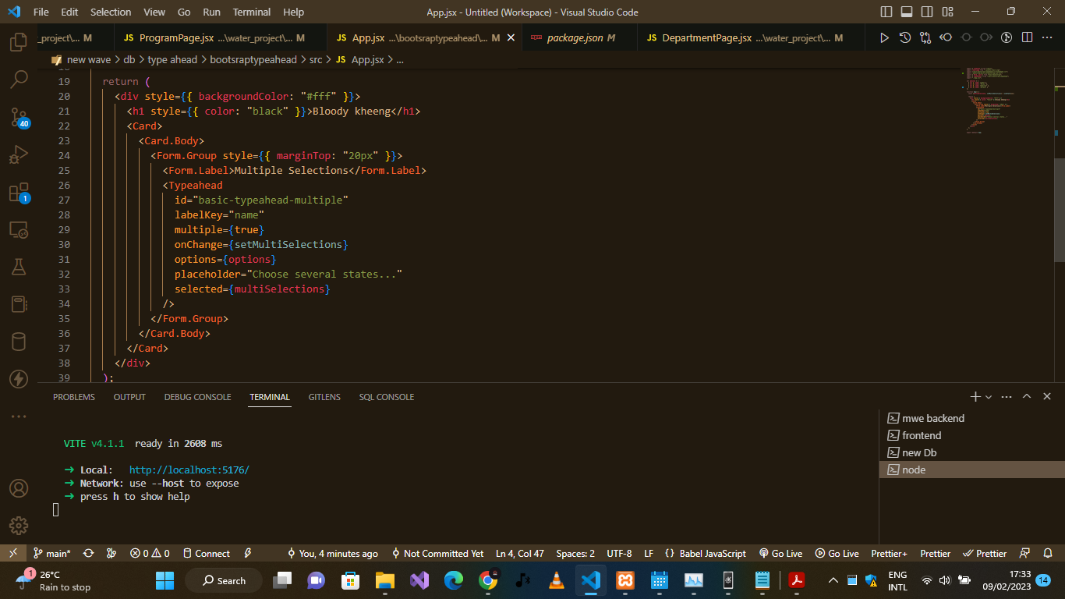The width and height of the screenshot is (1065, 599).
Task: Switch to the DEBUG CONSOLE tab
Action: (197, 397)
